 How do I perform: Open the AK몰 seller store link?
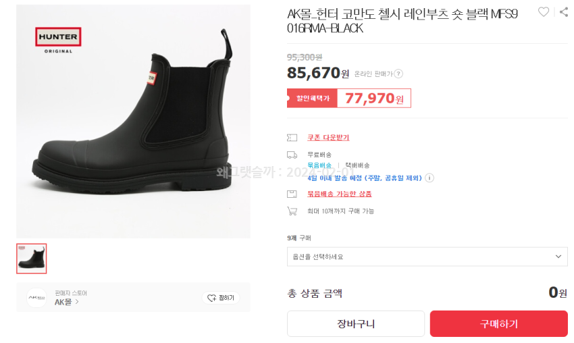66,302
